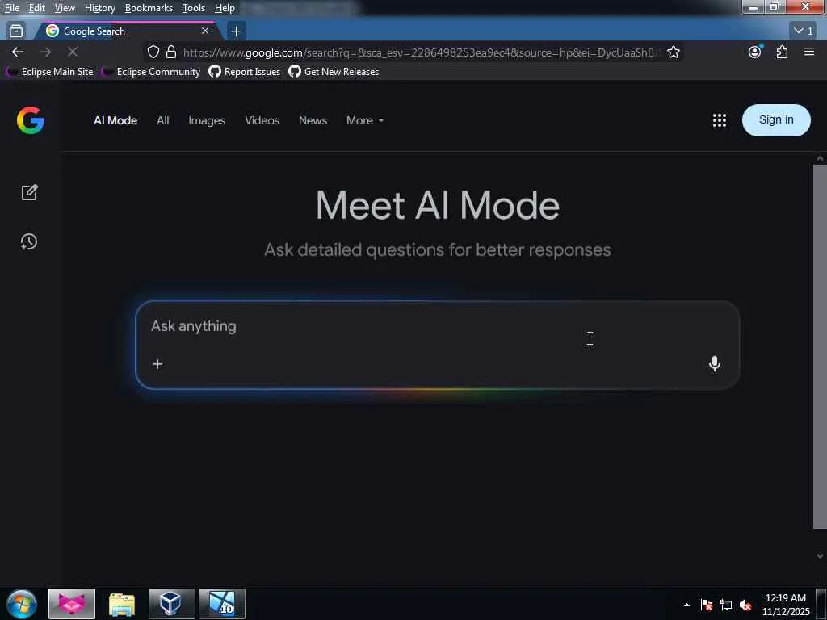The image size is (827, 620).
Task: Start a new AI Mode chat (pencil icon)
Action: pos(30,192)
